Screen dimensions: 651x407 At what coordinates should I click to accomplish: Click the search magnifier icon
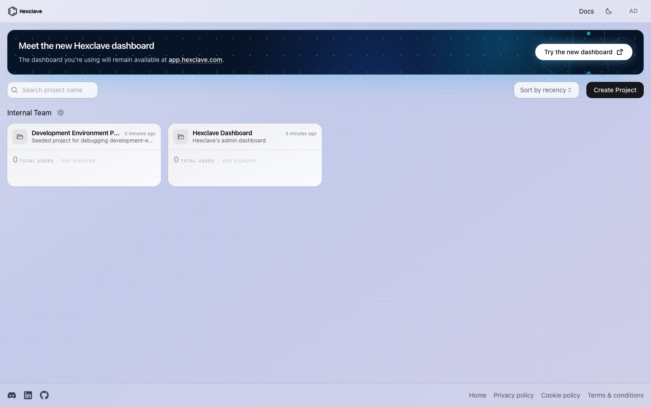click(x=14, y=90)
